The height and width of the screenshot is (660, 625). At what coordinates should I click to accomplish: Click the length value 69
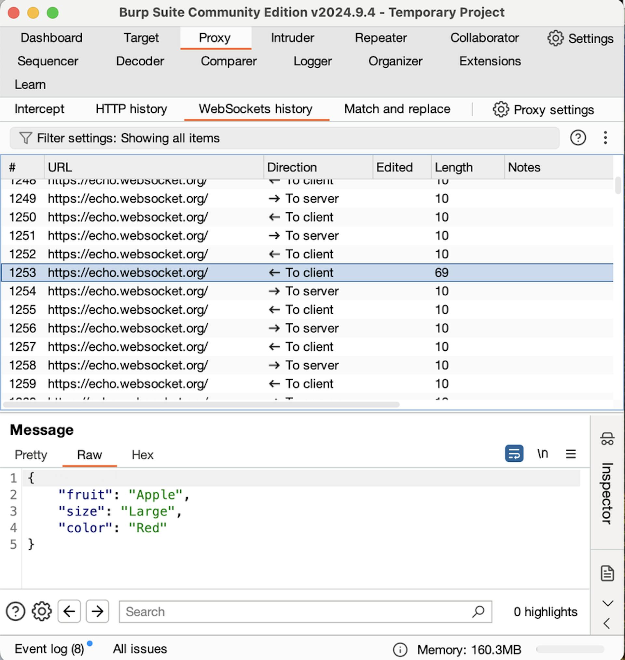pos(441,273)
